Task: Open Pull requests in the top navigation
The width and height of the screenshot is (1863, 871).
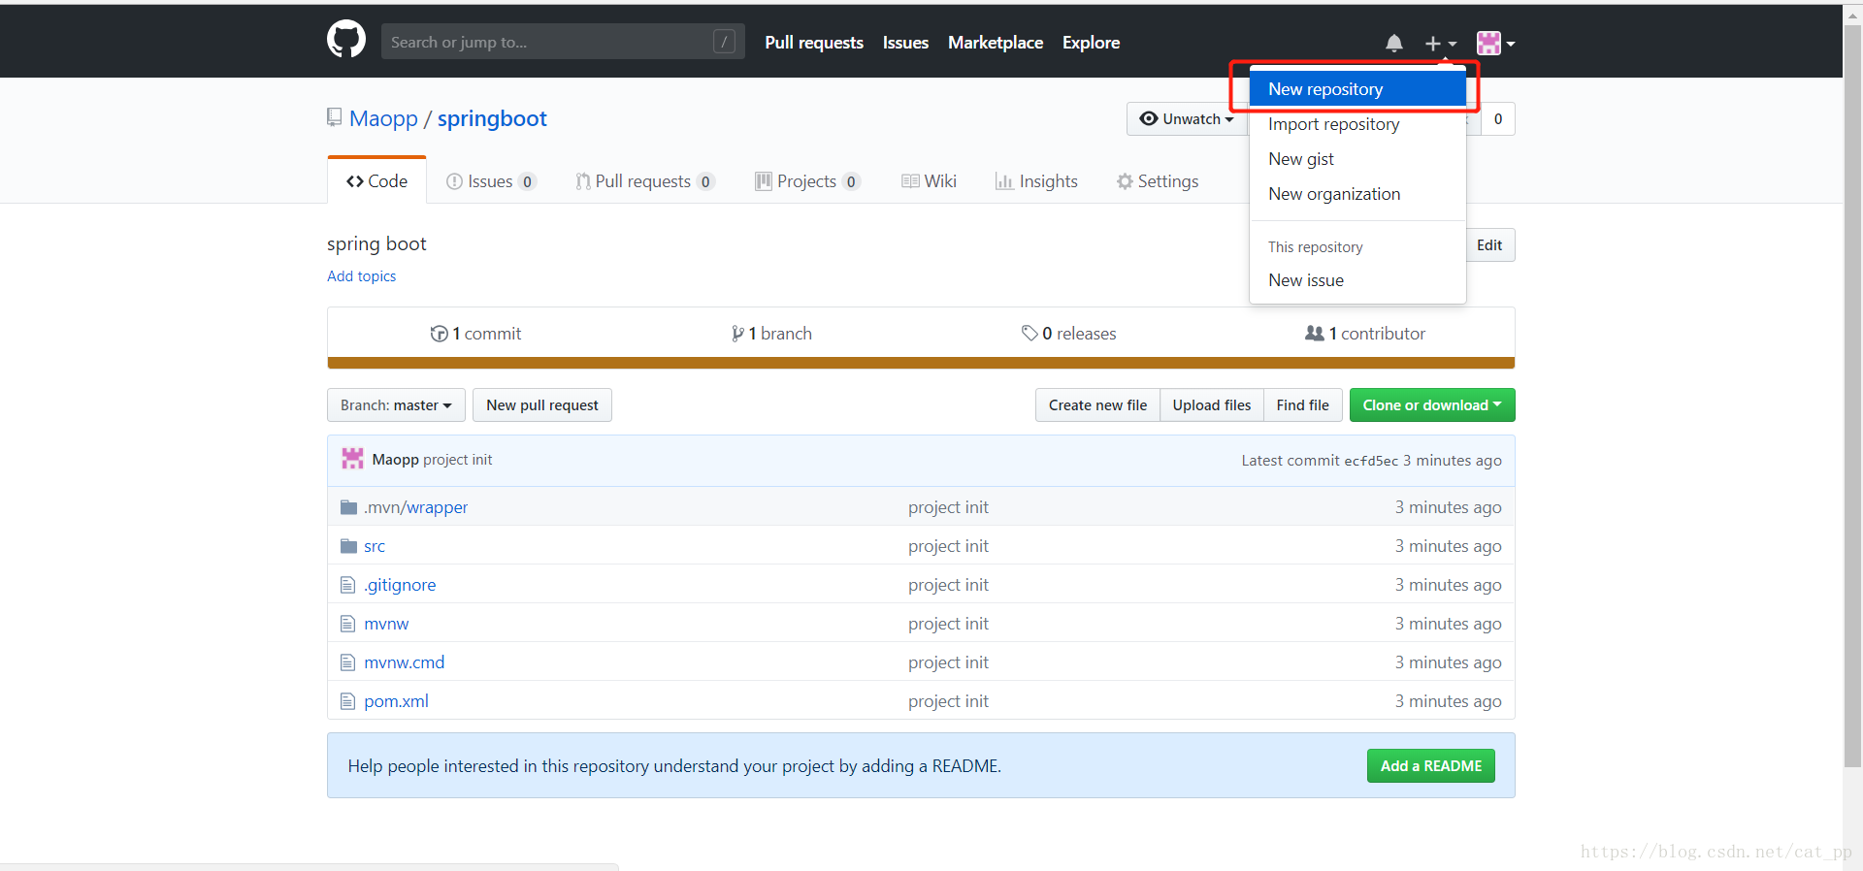Action: (x=814, y=43)
